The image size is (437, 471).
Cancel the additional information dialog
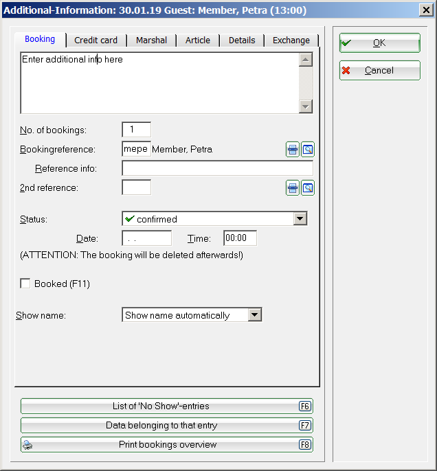[379, 71]
